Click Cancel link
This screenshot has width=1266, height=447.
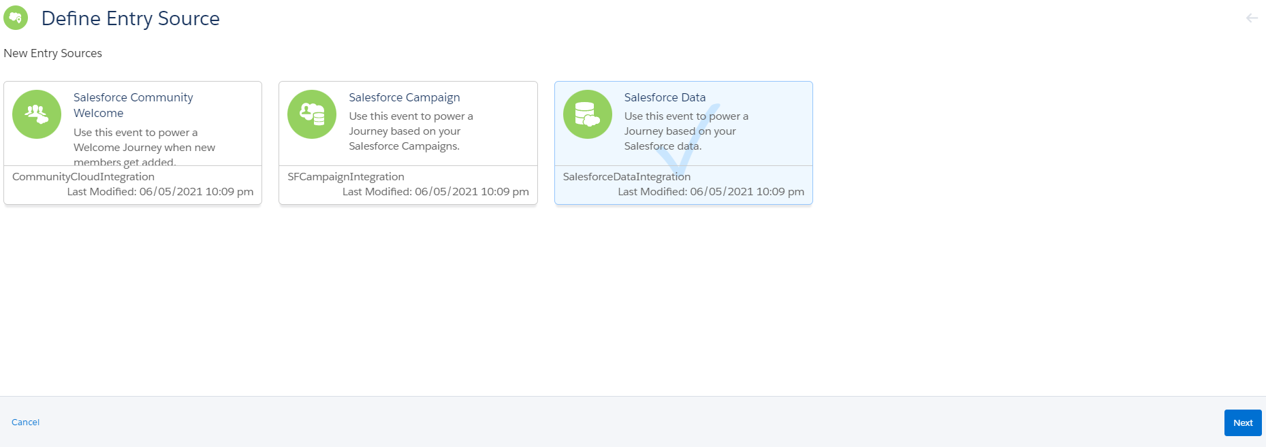[26, 423]
